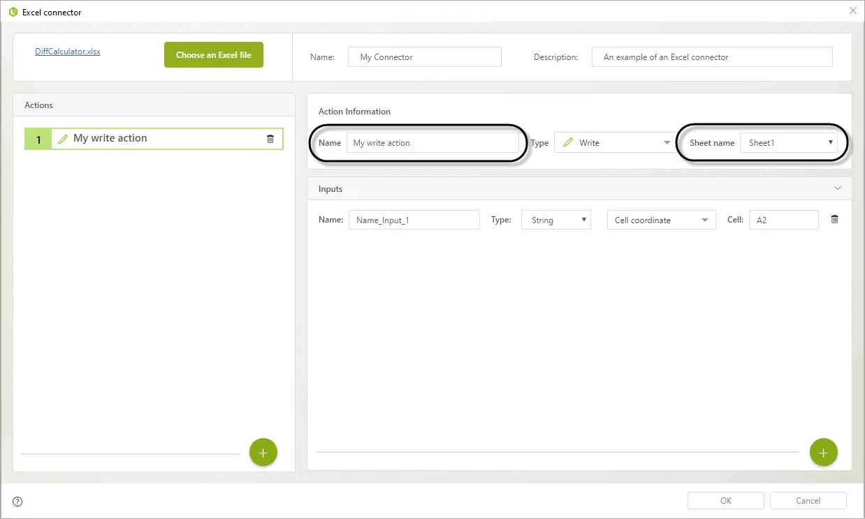Viewport: 865px width, 519px height.
Task: Click the Inputs panel heading text
Action: click(x=330, y=189)
